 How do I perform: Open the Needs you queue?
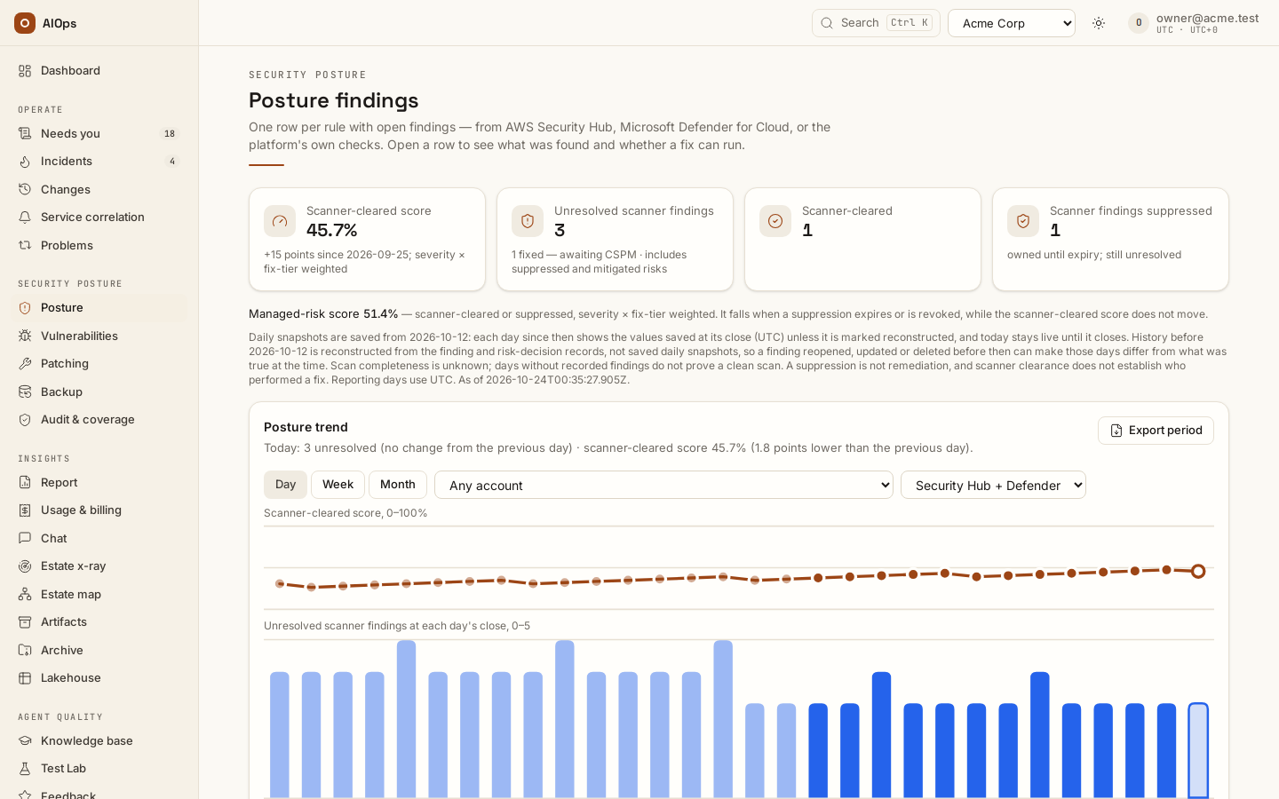coord(99,133)
